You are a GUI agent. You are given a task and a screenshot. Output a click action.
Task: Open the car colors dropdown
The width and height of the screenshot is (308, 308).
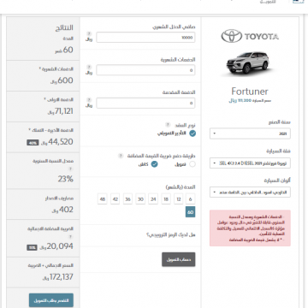[250, 192]
